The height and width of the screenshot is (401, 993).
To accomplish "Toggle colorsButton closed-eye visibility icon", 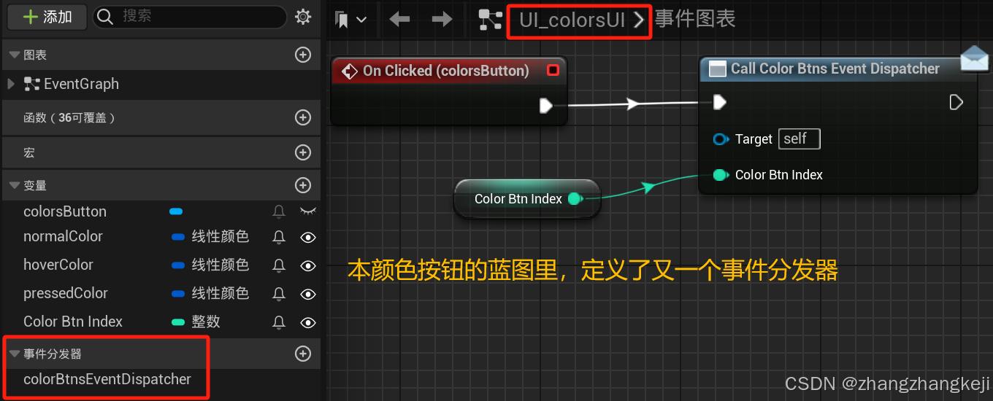I will coord(308,211).
